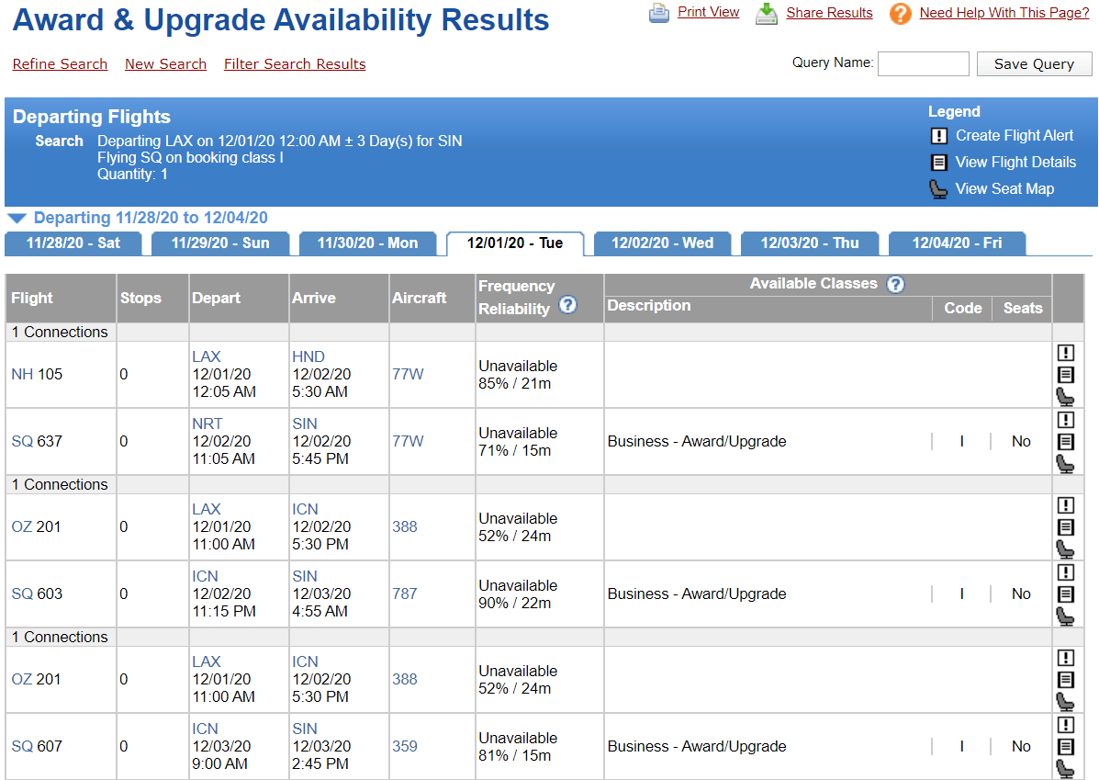This screenshot has width=1099, height=780.
Task: Open the Refine Search link
Action: click(61, 63)
